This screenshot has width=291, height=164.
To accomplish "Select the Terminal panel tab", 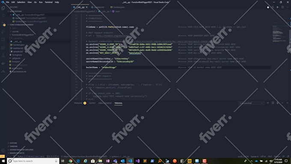I will (118, 103).
